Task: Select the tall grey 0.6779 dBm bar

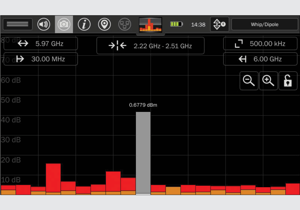Action: click(143, 152)
